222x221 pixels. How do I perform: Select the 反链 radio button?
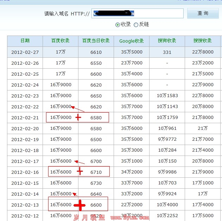pyautogui.click(x=136, y=25)
